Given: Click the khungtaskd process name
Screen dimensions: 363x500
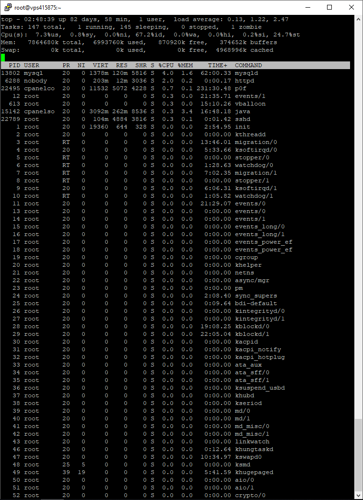Looking at the screenshot, I should tap(254, 449).
